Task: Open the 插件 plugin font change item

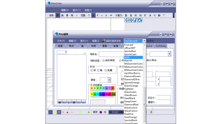Action: click(x=112, y=41)
